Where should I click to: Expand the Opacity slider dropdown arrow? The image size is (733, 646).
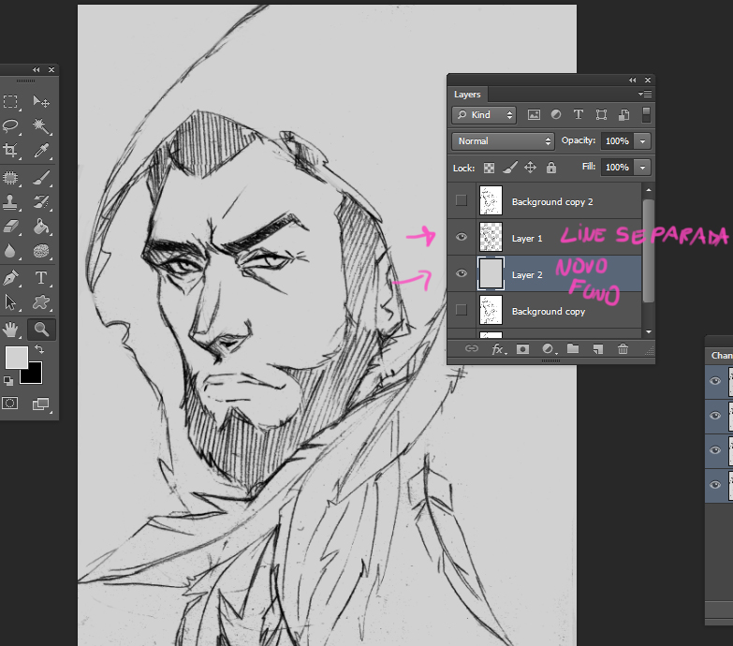(x=642, y=141)
